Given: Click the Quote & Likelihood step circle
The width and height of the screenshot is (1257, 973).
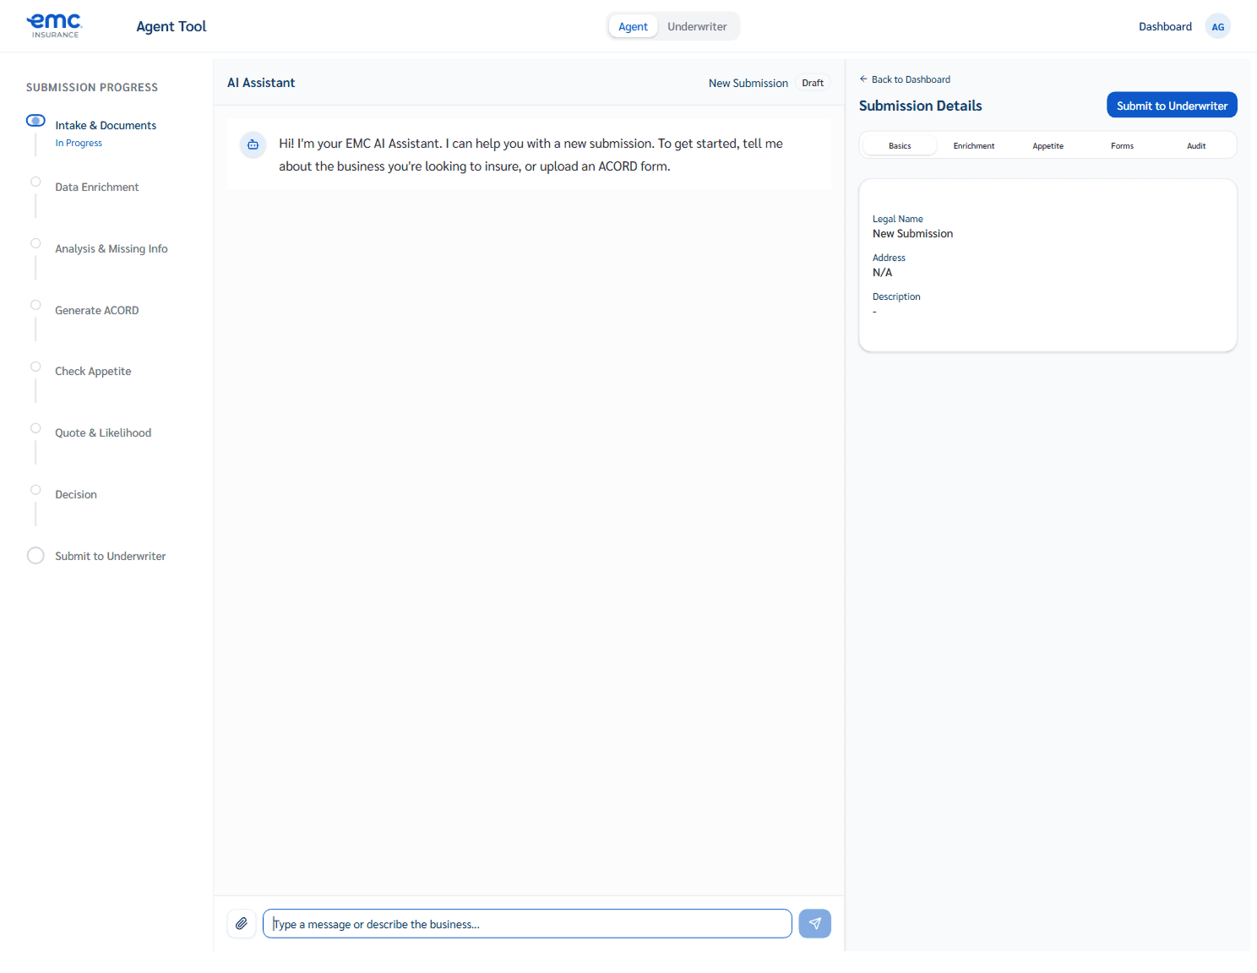Looking at the screenshot, I should coord(35,427).
